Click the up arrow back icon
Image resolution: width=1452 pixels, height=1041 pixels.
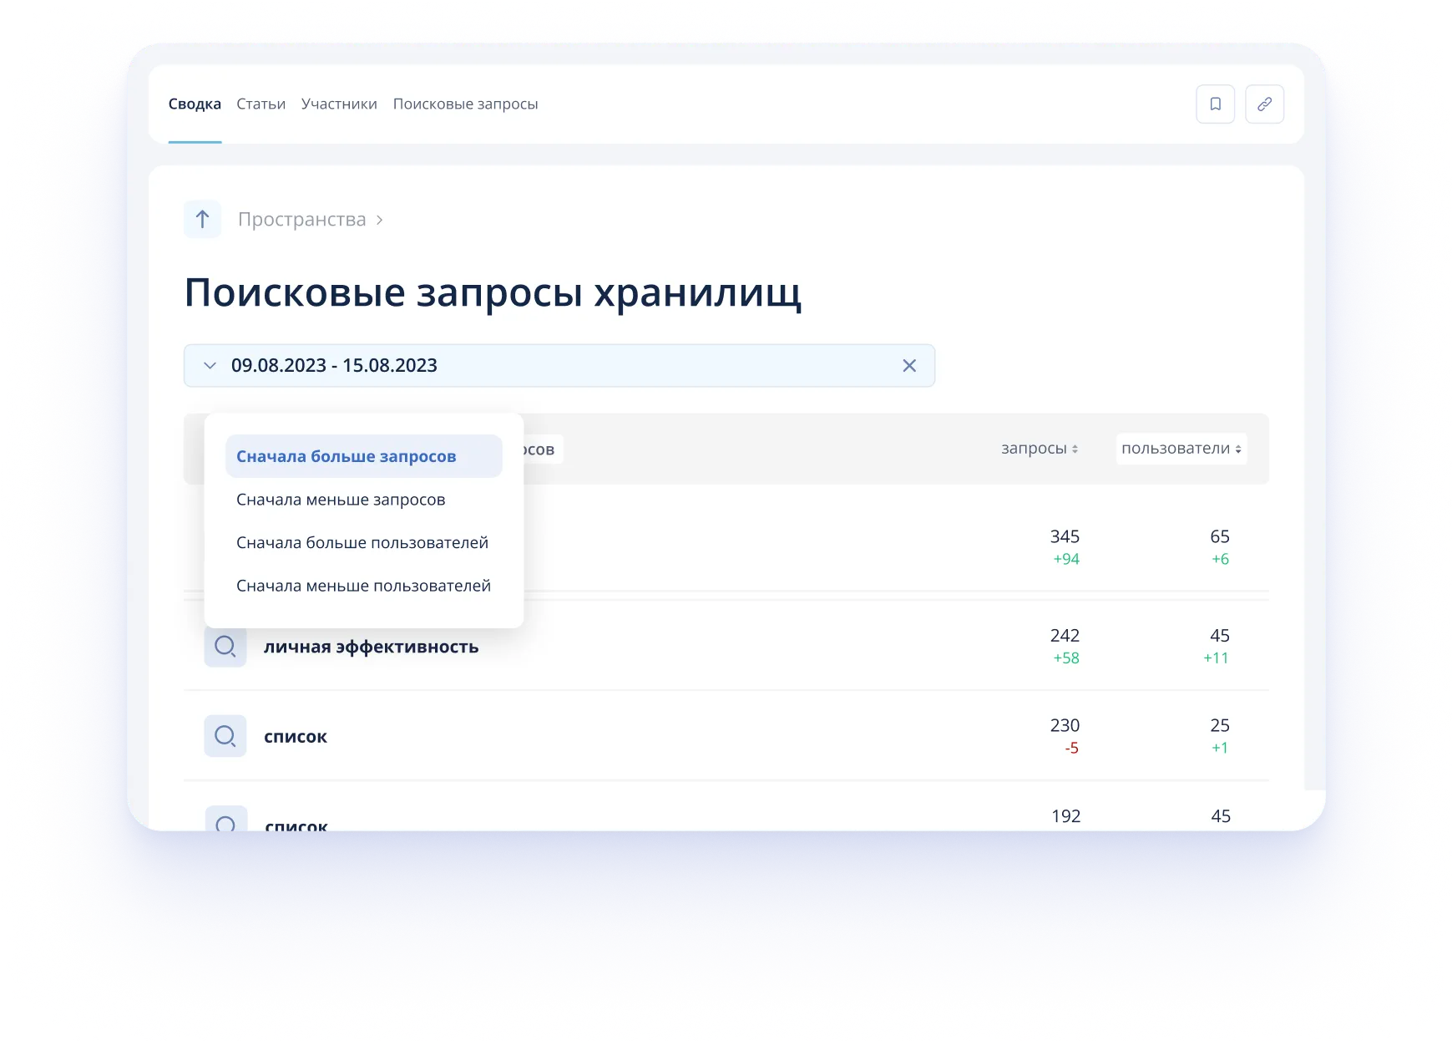(202, 220)
